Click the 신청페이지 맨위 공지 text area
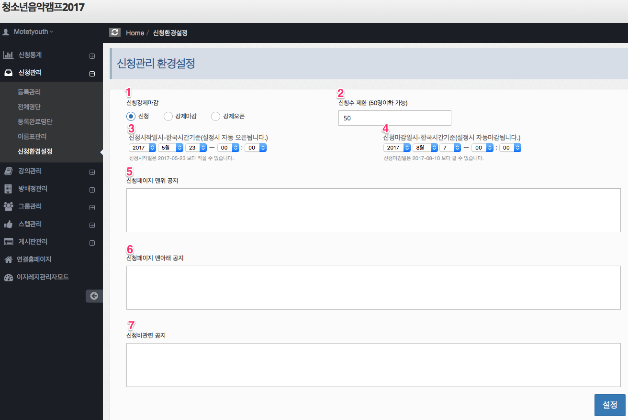 tap(373, 210)
